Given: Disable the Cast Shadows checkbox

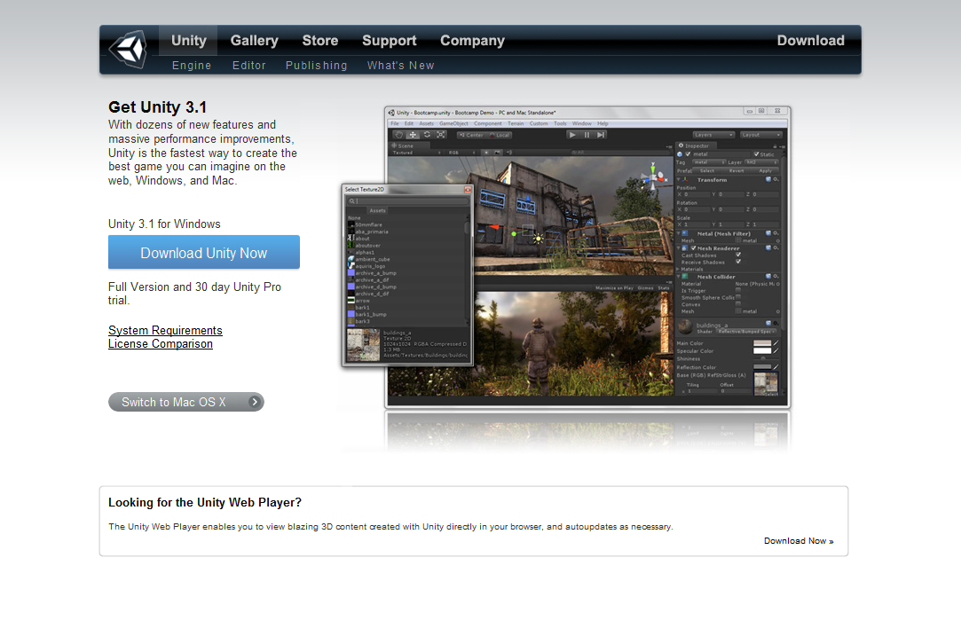Looking at the screenshot, I should pos(738,255).
